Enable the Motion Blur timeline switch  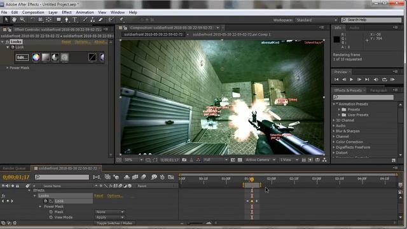tap(144, 177)
